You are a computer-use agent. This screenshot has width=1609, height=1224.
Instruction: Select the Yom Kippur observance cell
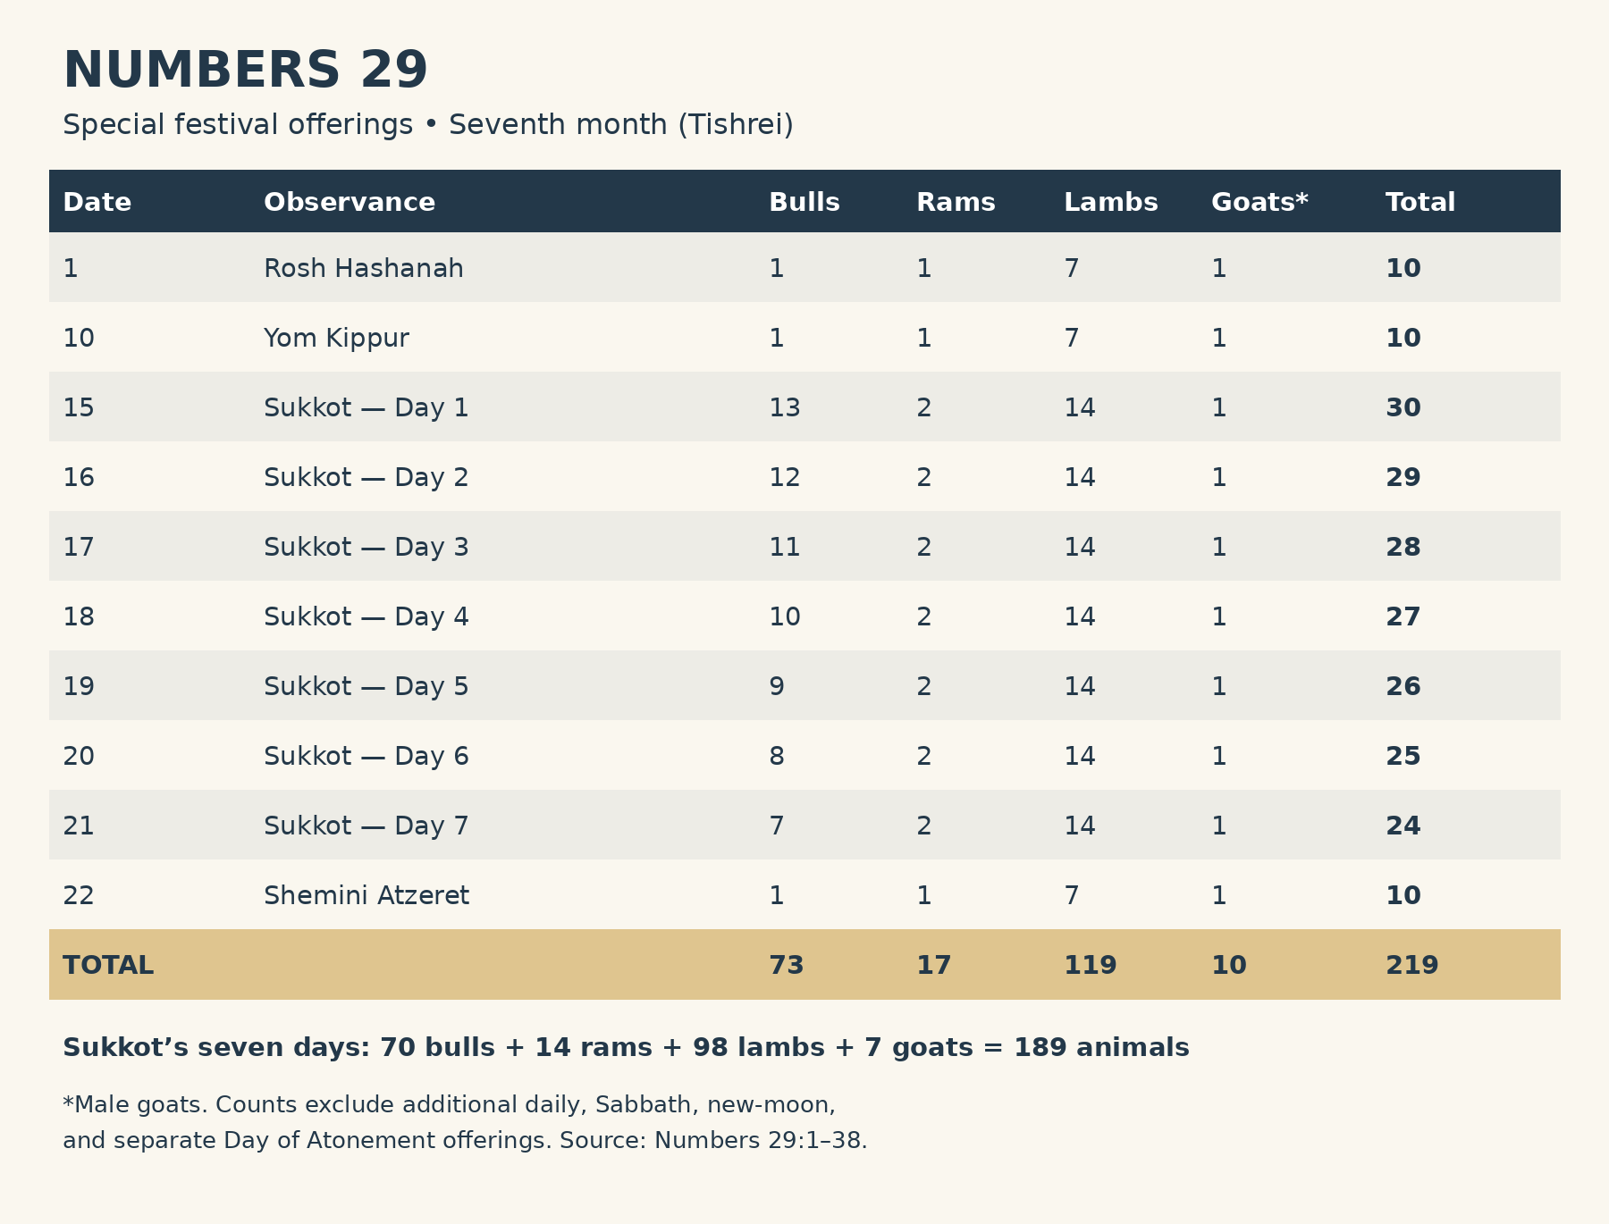pyautogui.click(x=336, y=338)
